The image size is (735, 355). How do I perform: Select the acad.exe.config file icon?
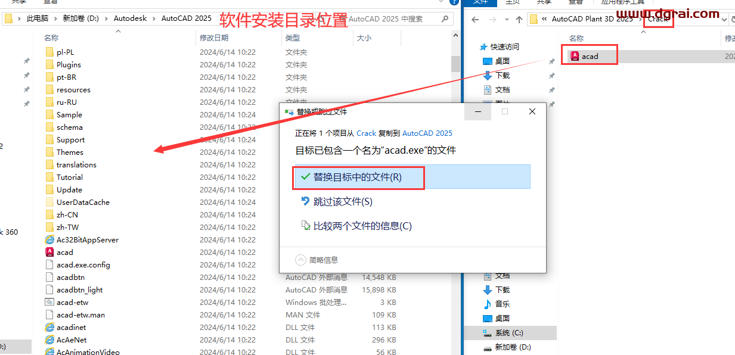coord(49,265)
